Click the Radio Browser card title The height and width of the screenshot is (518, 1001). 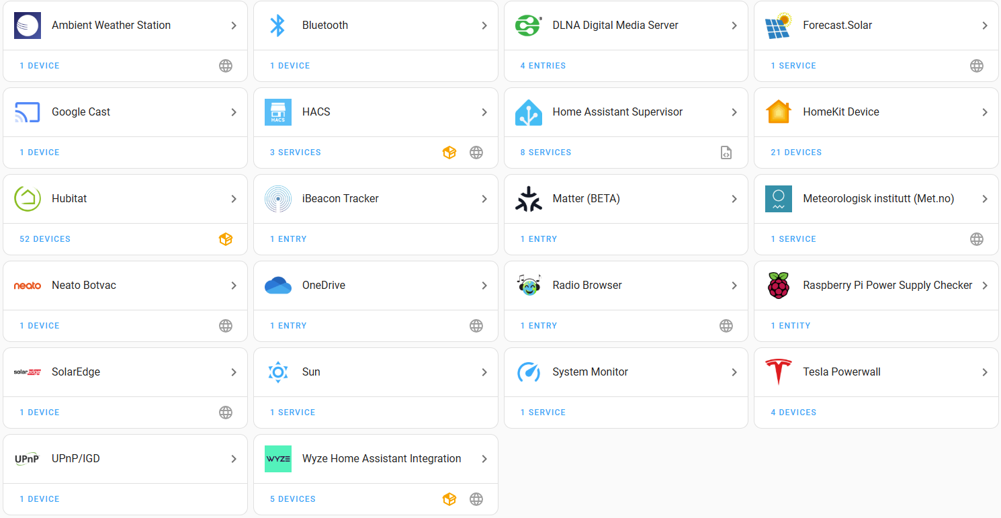[x=587, y=286]
